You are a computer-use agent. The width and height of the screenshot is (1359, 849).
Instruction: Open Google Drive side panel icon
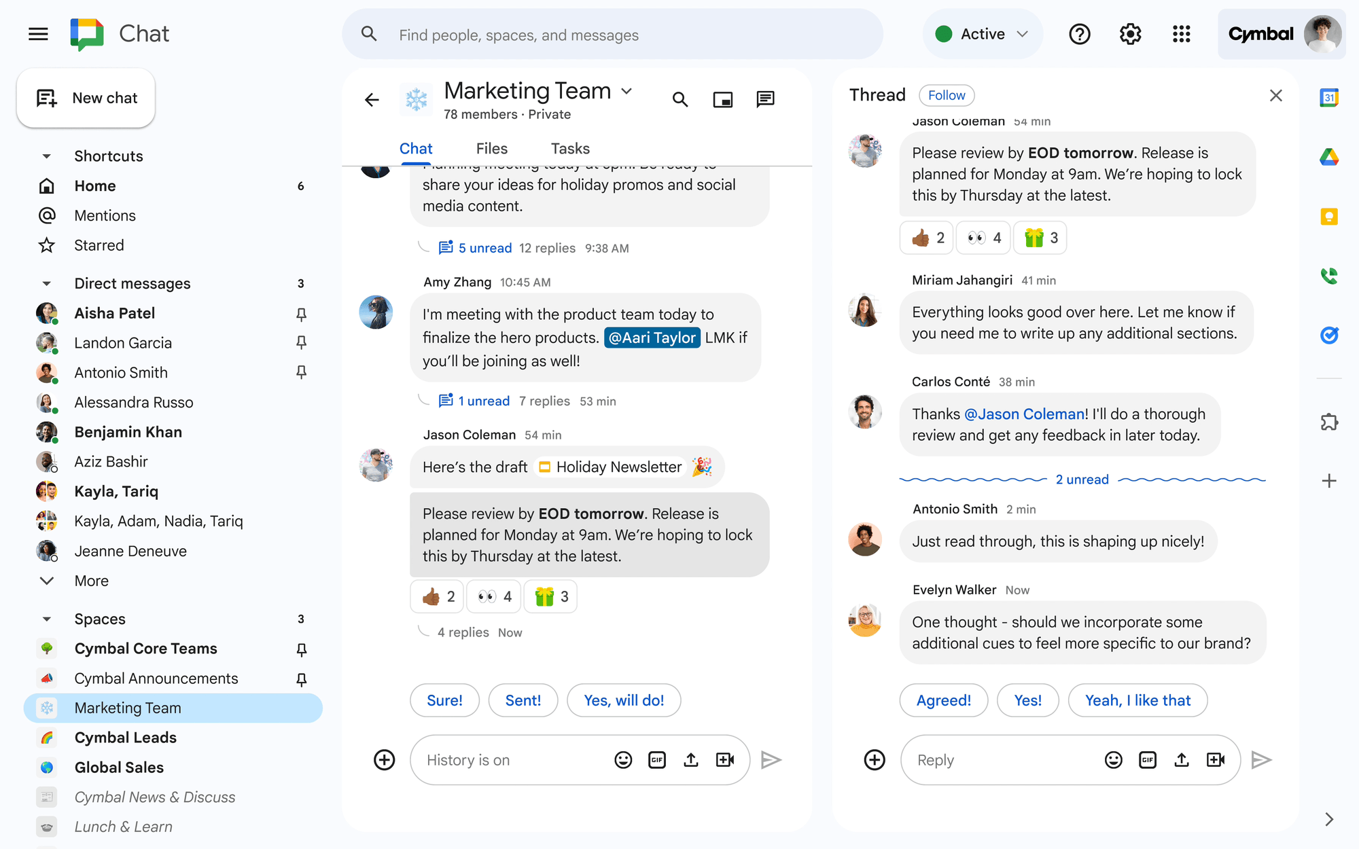click(x=1329, y=157)
